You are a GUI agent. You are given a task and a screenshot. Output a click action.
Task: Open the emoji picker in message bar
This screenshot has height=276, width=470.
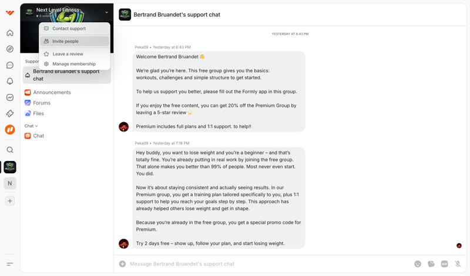point(418,264)
